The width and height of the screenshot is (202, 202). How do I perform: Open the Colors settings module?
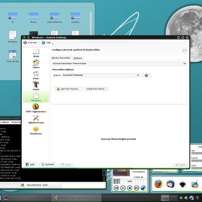point(36,64)
